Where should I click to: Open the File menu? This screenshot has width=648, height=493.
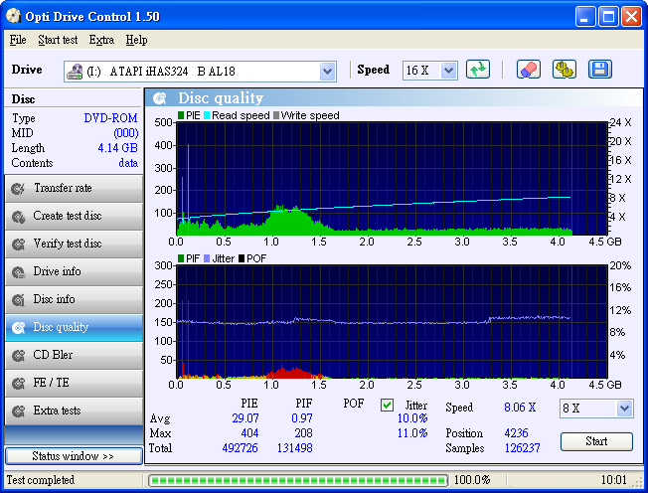coord(18,40)
